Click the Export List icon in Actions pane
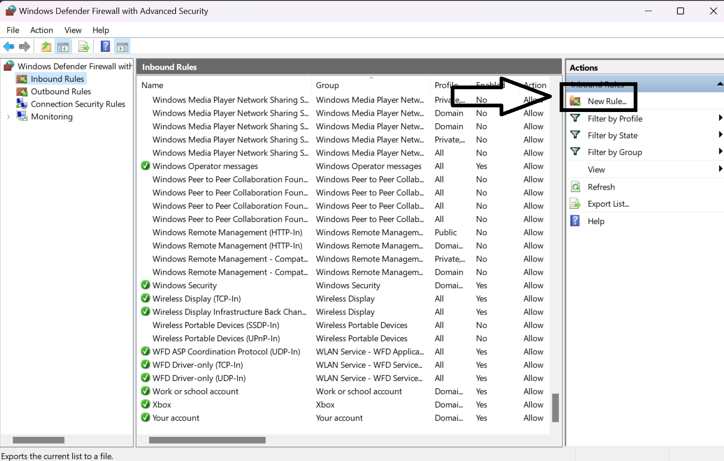The height and width of the screenshot is (461, 724). coord(575,204)
